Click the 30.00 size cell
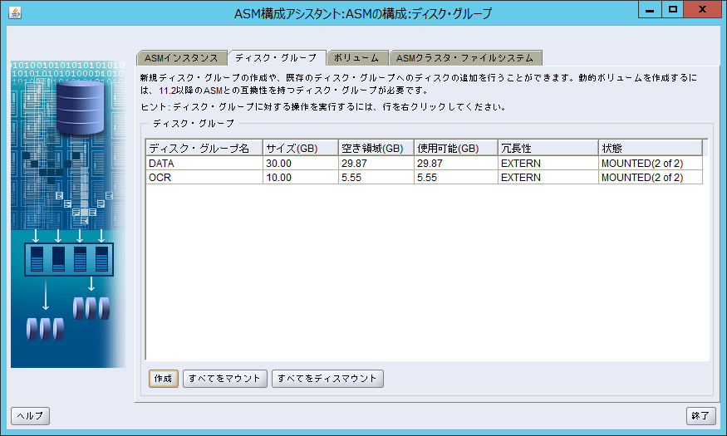The height and width of the screenshot is (436, 727). click(301, 163)
